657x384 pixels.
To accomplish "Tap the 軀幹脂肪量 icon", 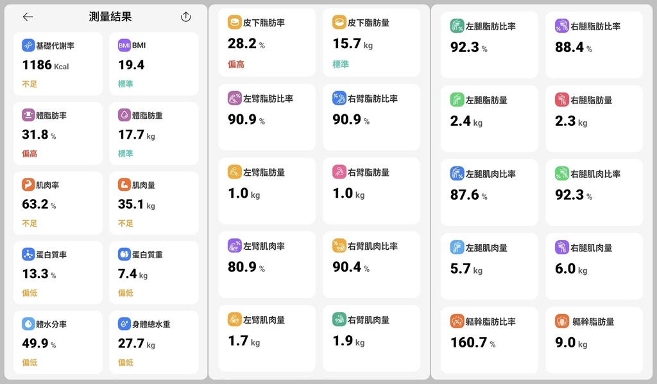I will [x=562, y=321].
